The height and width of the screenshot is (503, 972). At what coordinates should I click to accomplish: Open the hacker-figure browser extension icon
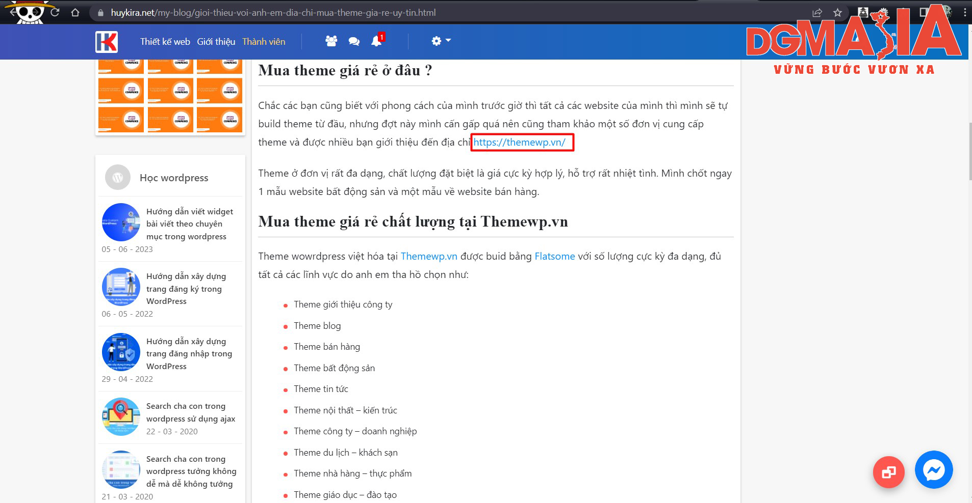point(863,12)
